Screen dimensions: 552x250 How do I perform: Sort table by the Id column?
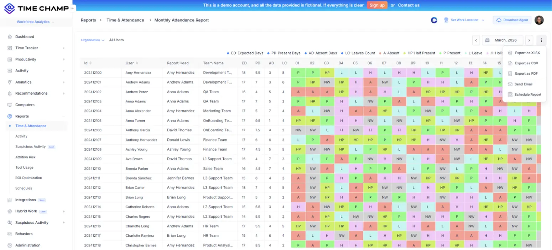(90, 63)
